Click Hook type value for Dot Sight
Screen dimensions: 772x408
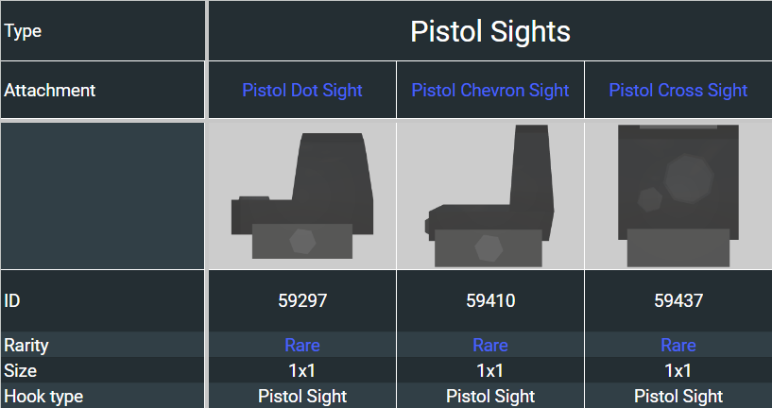pyautogui.click(x=302, y=397)
